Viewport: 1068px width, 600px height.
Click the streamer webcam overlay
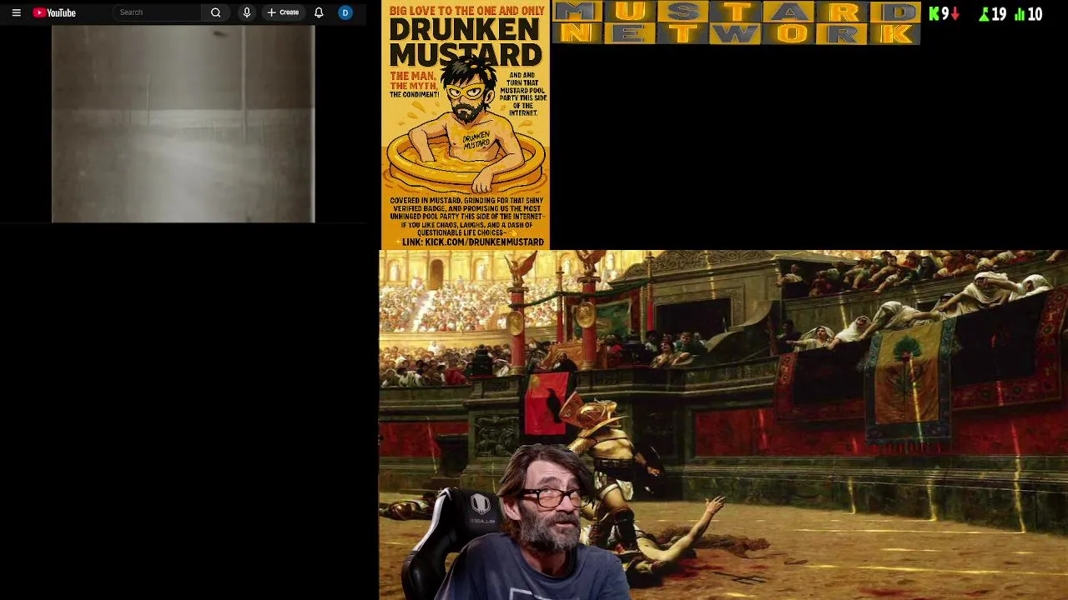pos(517,522)
